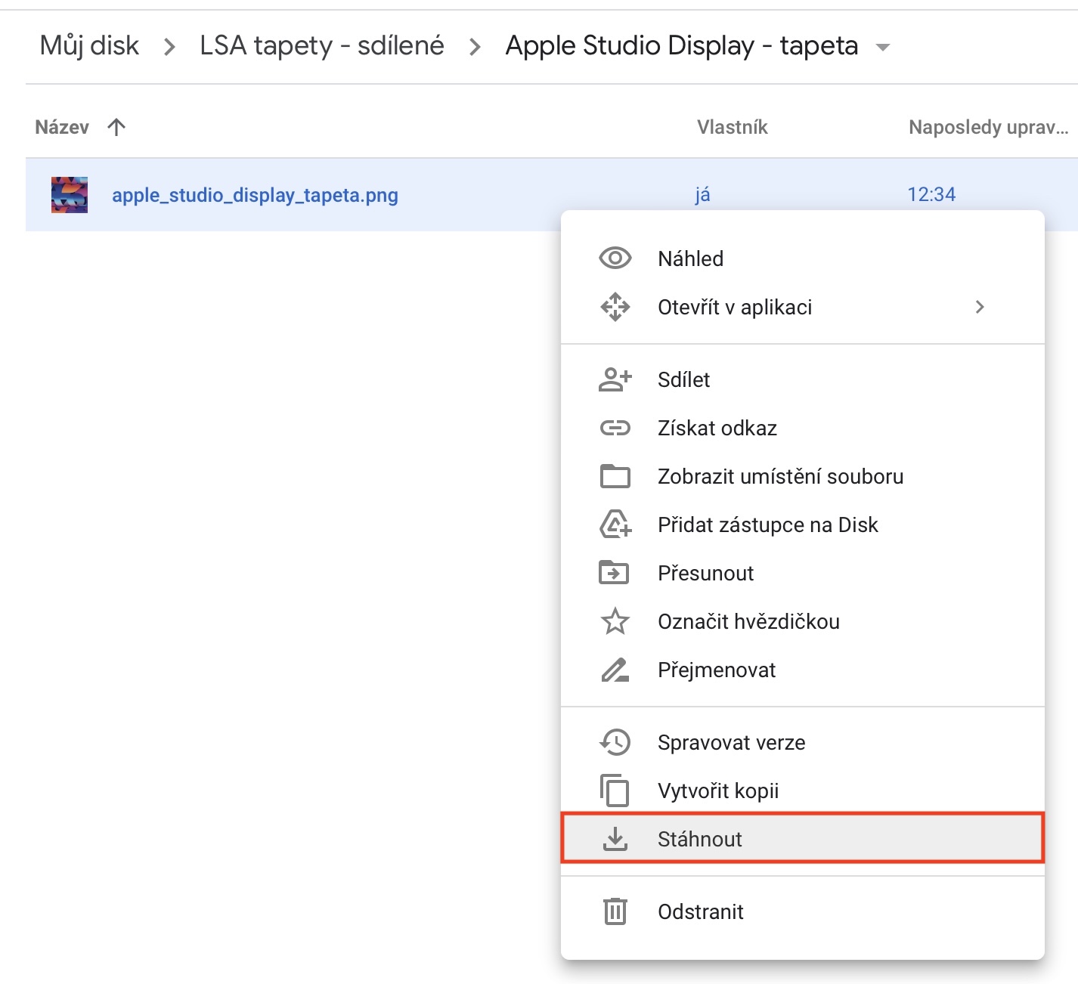Click the Vlastník column header
This screenshot has width=1078, height=984.
click(x=732, y=127)
